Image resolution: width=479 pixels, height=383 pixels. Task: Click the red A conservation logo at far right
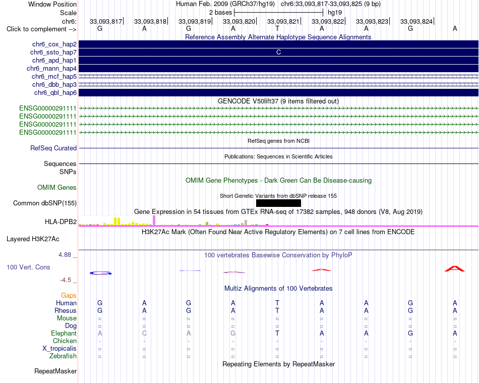coord(455,268)
